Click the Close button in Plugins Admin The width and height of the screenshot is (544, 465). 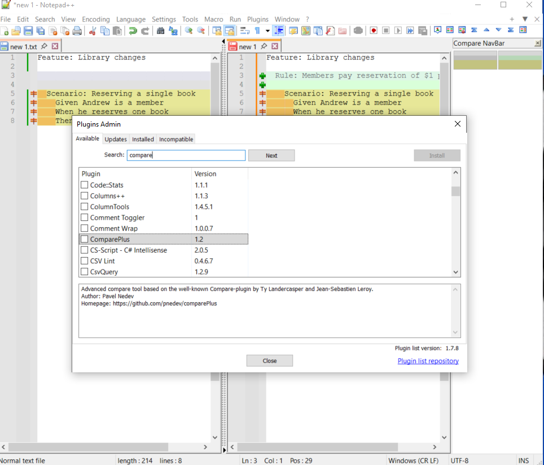pyautogui.click(x=270, y=361)
